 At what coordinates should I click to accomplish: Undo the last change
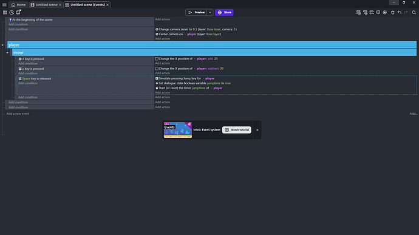[399, 12]
